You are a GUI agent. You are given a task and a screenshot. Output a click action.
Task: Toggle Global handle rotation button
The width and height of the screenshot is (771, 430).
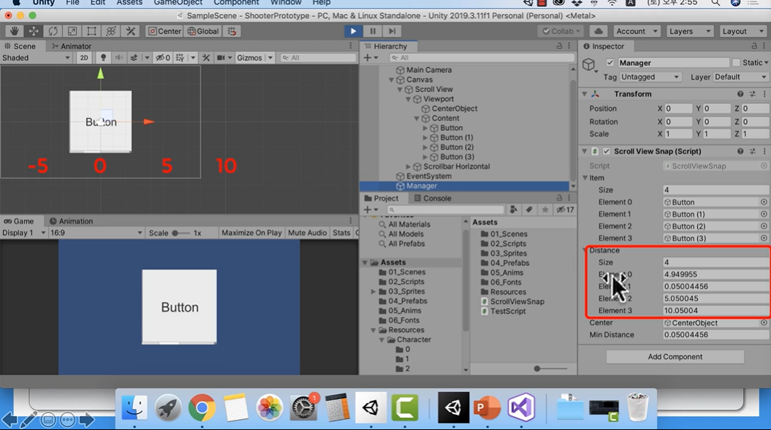point(202,31)
